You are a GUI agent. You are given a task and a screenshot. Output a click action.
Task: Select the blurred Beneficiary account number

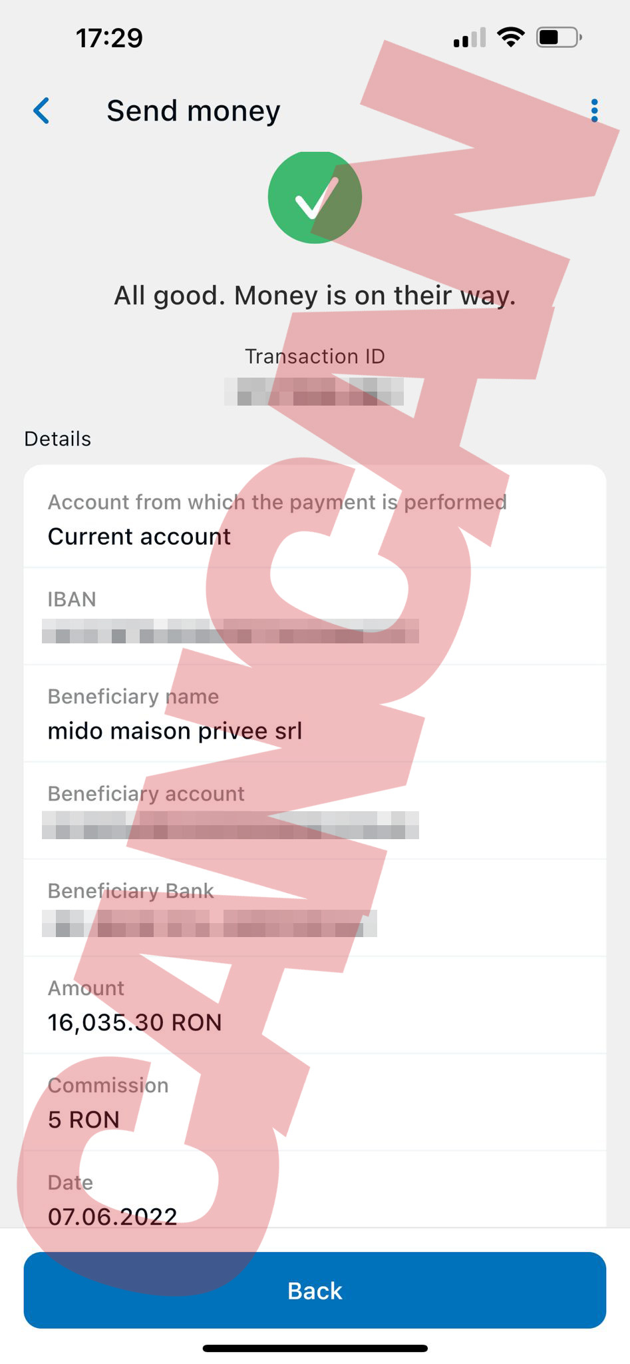pyautogui.click(x=230, y=825)
